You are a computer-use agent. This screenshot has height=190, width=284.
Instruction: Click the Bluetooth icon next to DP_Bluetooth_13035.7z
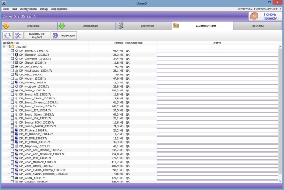click(x=17, y=54)
